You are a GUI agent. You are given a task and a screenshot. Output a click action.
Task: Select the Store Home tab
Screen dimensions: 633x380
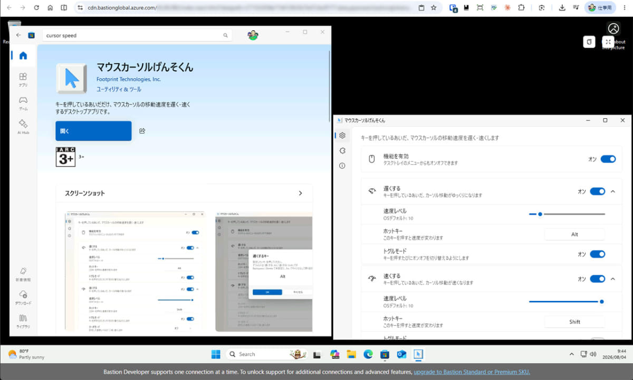click(x=23, y=55)
